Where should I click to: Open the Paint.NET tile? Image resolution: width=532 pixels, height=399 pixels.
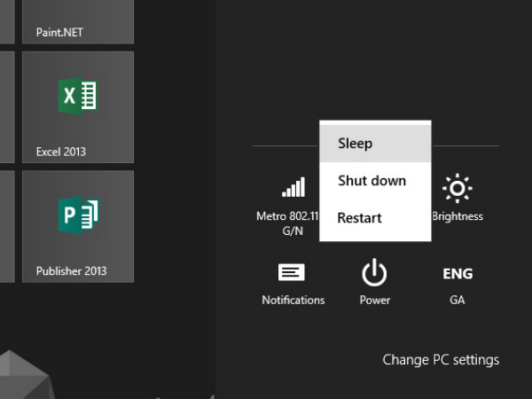click(78, 22)
